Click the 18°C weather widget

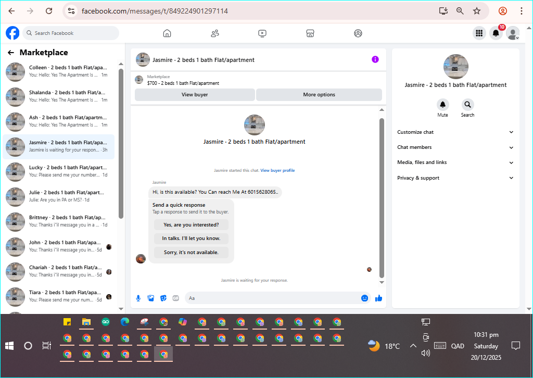(384, 346)
